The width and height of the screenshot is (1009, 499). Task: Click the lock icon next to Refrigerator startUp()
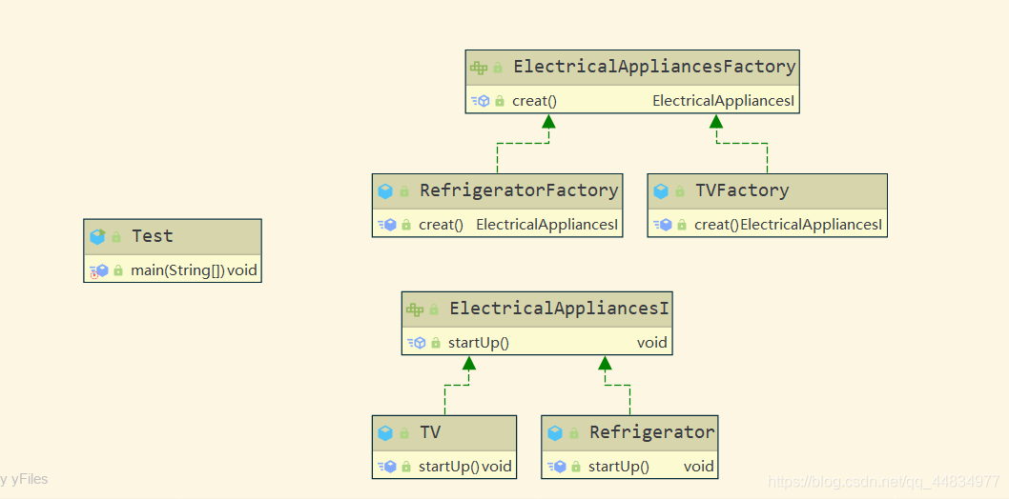576,467
